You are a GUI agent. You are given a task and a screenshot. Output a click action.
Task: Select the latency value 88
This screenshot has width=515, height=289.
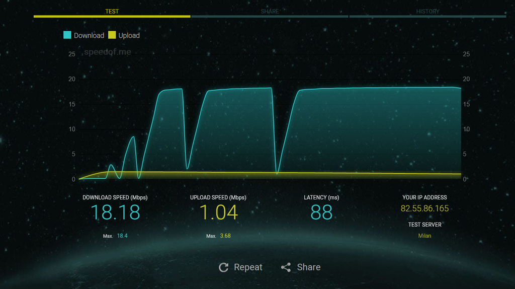pos(321,212)
